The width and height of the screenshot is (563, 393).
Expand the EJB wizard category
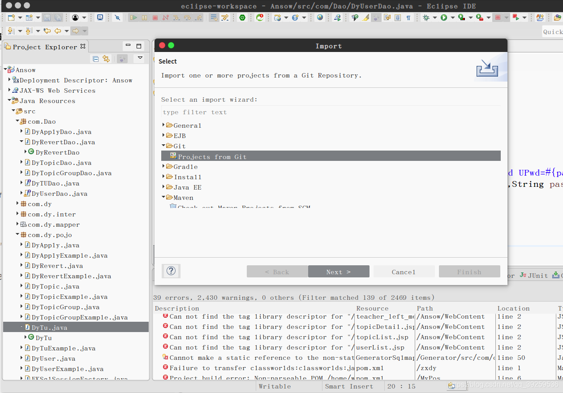pos(163,135)
